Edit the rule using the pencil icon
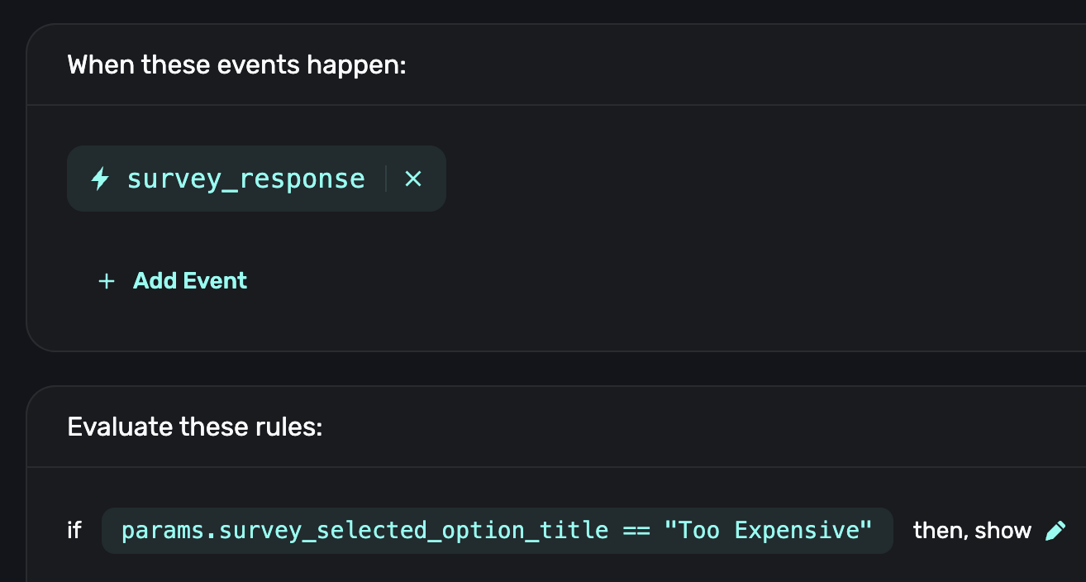Image resolution: width=1086 pixels, height=582 pixels. click(1055, 531)
